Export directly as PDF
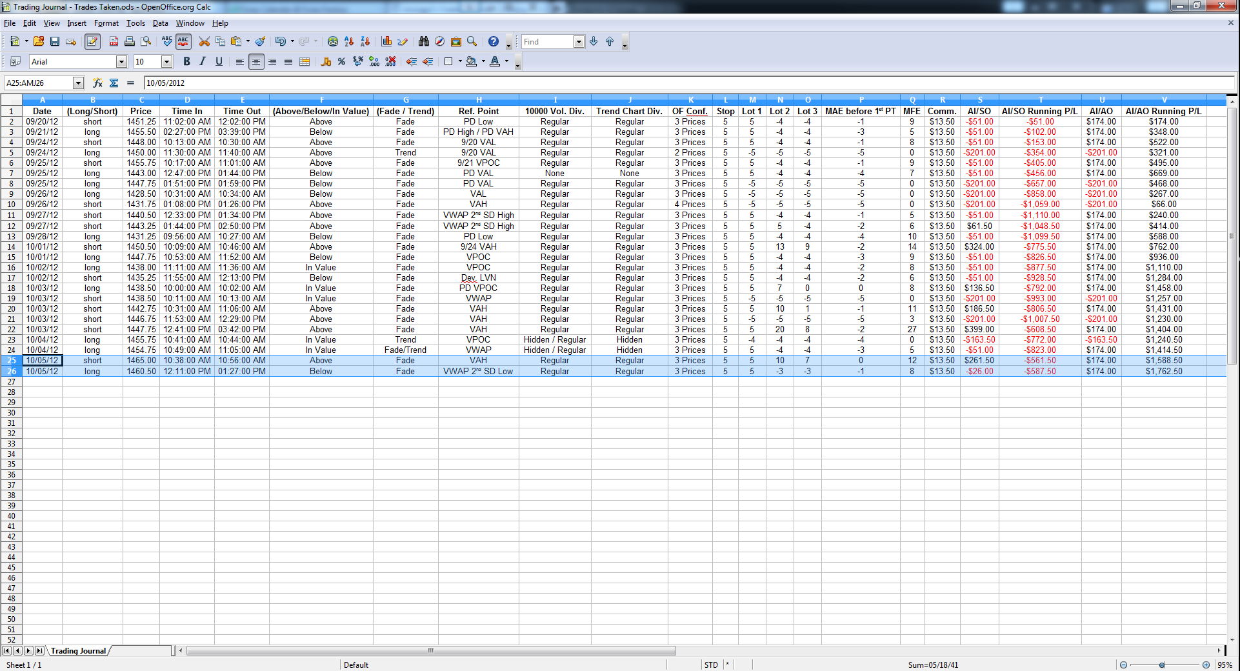This screenshot has height=671, width=1240. tap(114, 41)
